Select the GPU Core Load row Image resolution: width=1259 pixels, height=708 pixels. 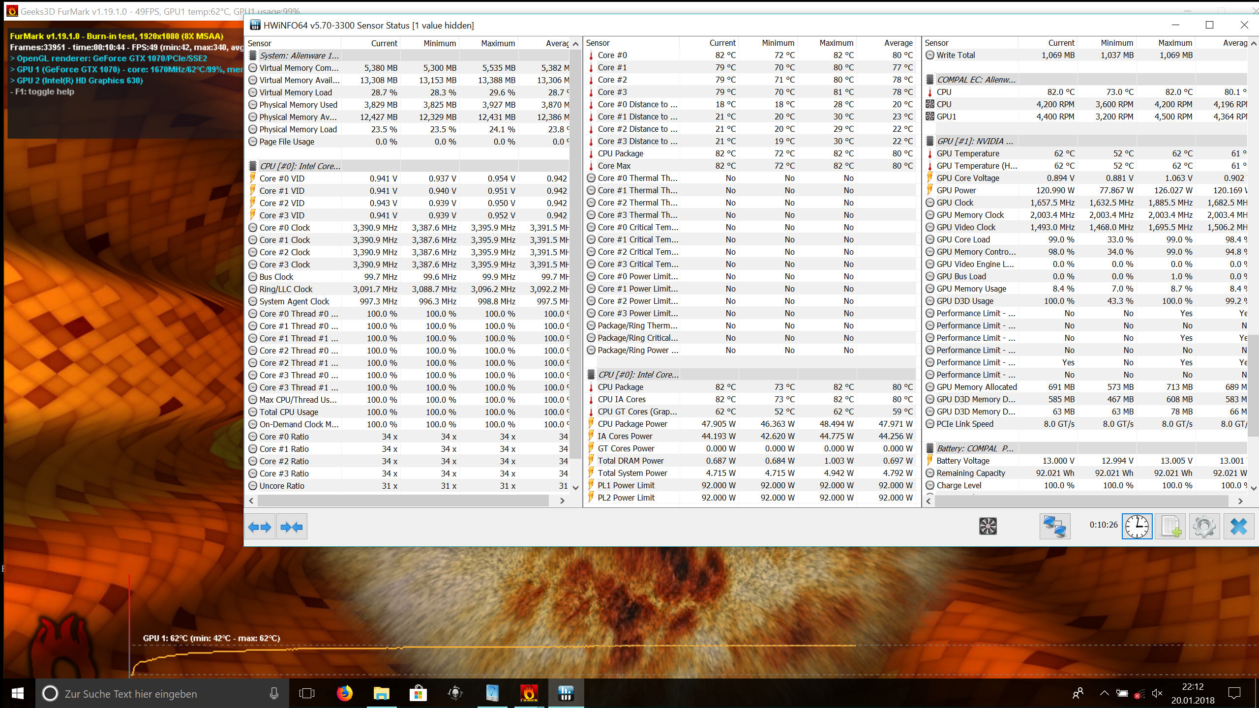coord(1086,239)
